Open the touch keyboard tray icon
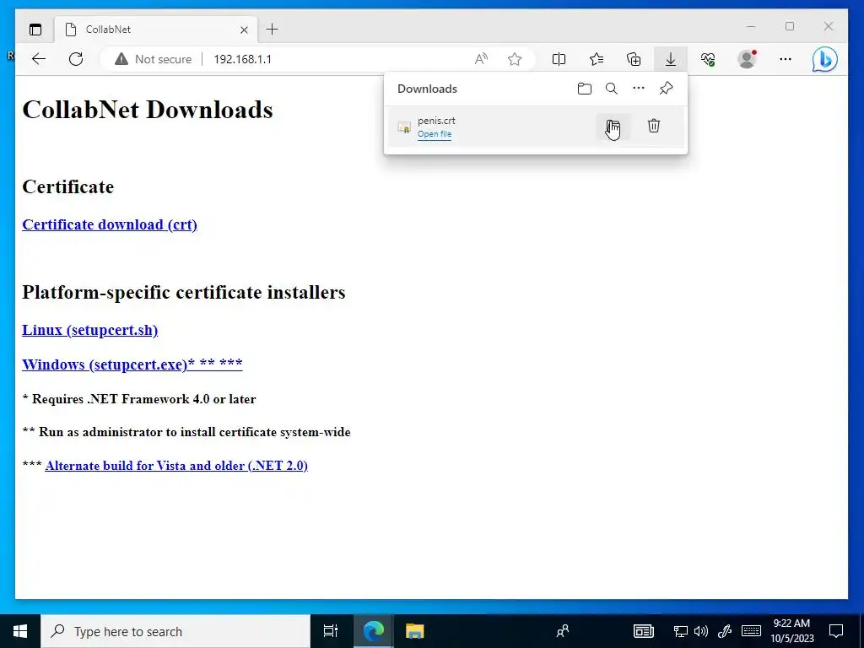864x648 pixels. coord(751,631)
